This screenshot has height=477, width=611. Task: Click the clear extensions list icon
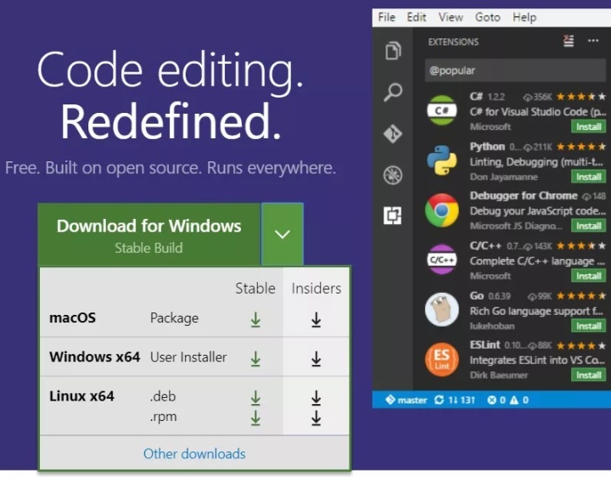click(x=569, y=41)
